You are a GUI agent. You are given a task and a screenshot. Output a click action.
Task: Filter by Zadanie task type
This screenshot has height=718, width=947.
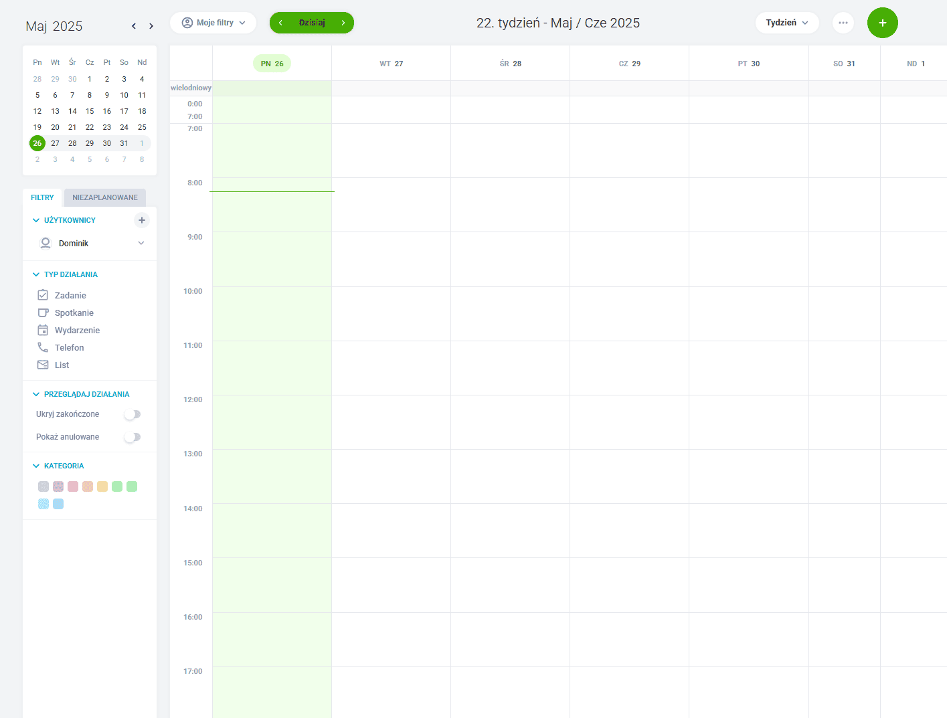70,295
